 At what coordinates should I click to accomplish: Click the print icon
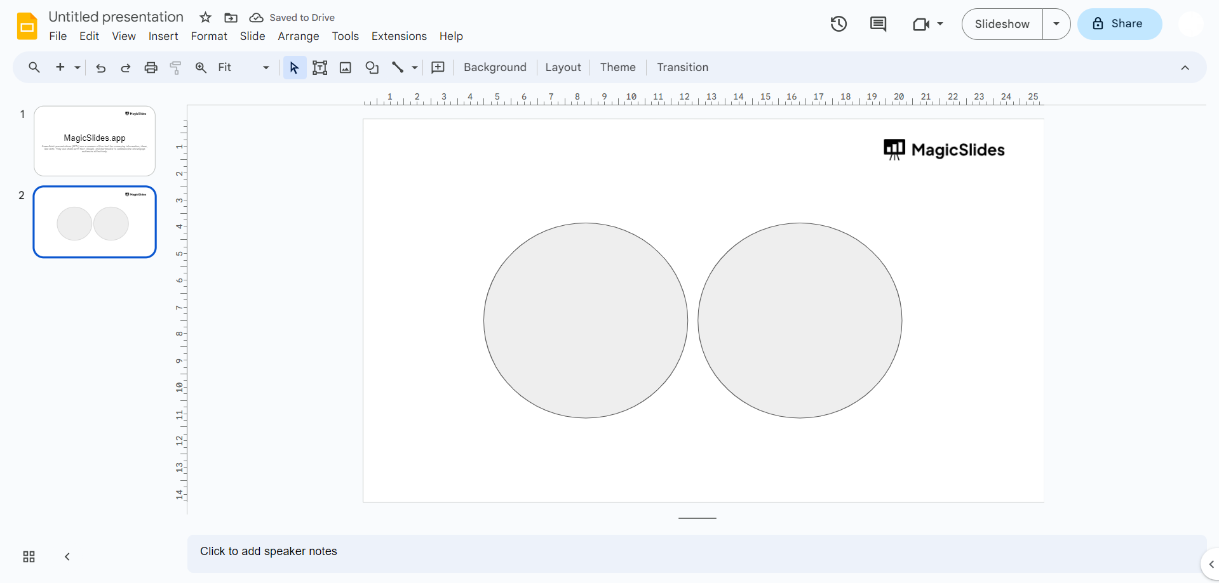click(x=151, y=68)
